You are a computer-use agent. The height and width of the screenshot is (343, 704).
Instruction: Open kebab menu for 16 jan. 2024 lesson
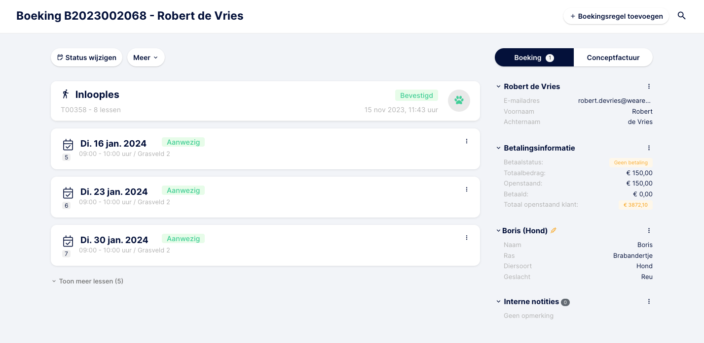click(467, 141)
